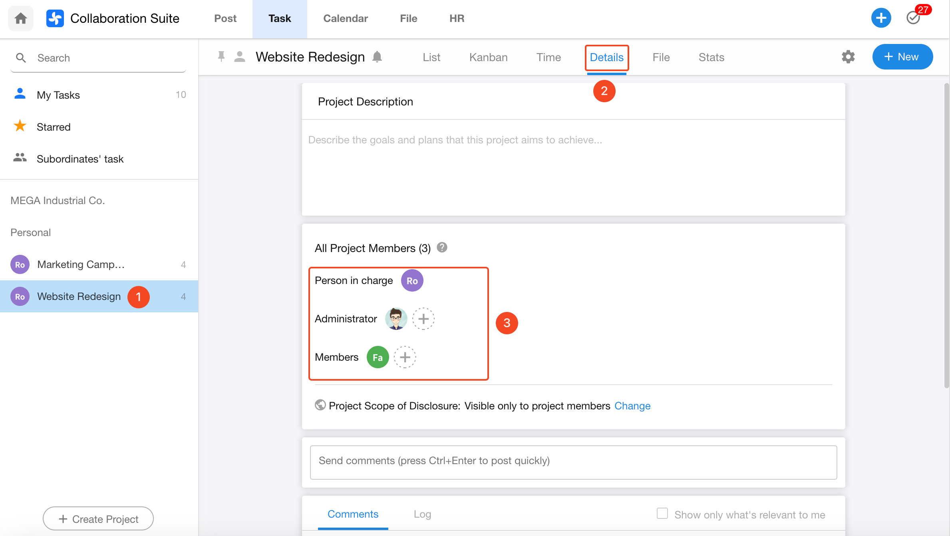Image resolution: width=950 pixels, height=536 pixels.
Task: Click the home icon button
Action: click(x=21, y=18)
